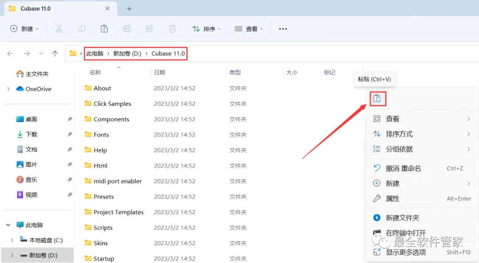
Task: Select the Project Templates folder
Action: tap(114, 212)
